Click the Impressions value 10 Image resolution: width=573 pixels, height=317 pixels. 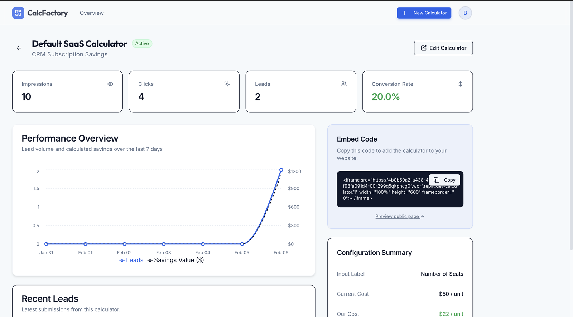tap(26, 96)
